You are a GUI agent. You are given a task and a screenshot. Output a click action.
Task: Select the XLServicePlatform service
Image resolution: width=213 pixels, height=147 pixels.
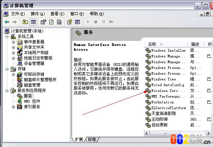168,108
